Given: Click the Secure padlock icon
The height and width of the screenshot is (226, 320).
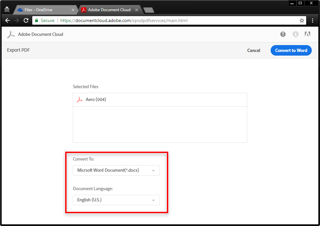Looking at the screenshot, I should [x=36, y=20].
